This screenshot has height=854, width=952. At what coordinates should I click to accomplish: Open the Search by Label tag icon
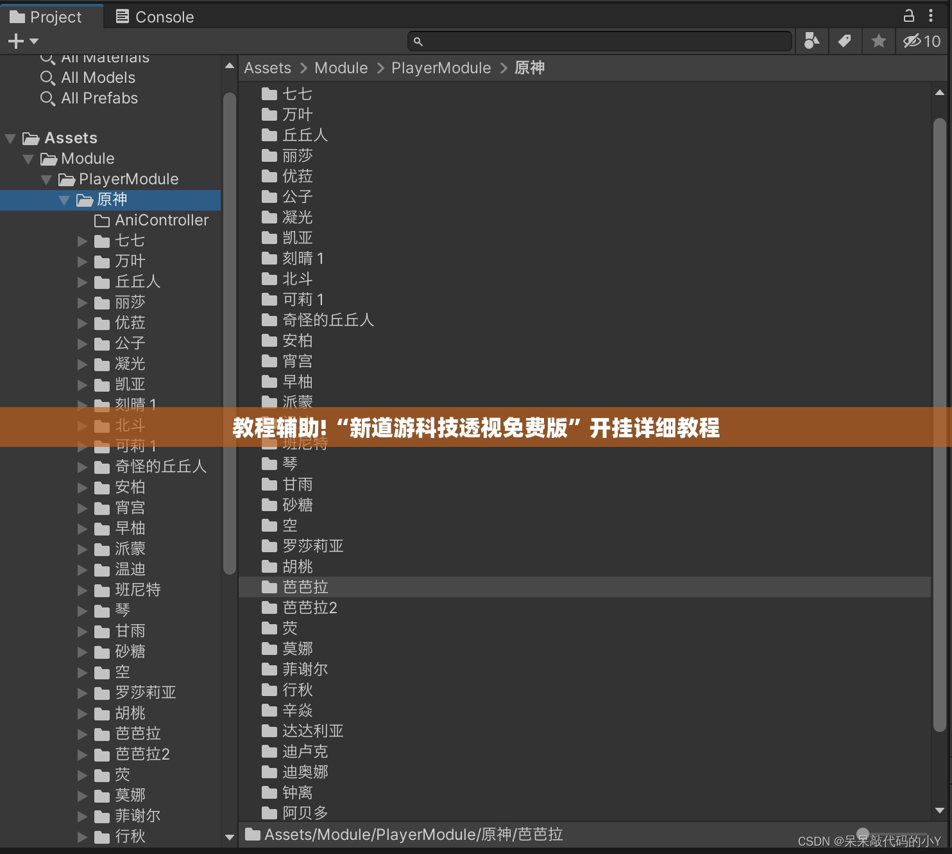845,41
